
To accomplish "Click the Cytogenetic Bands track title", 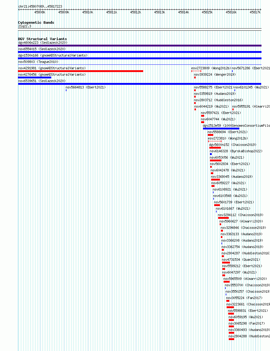I will click(36, 22).
